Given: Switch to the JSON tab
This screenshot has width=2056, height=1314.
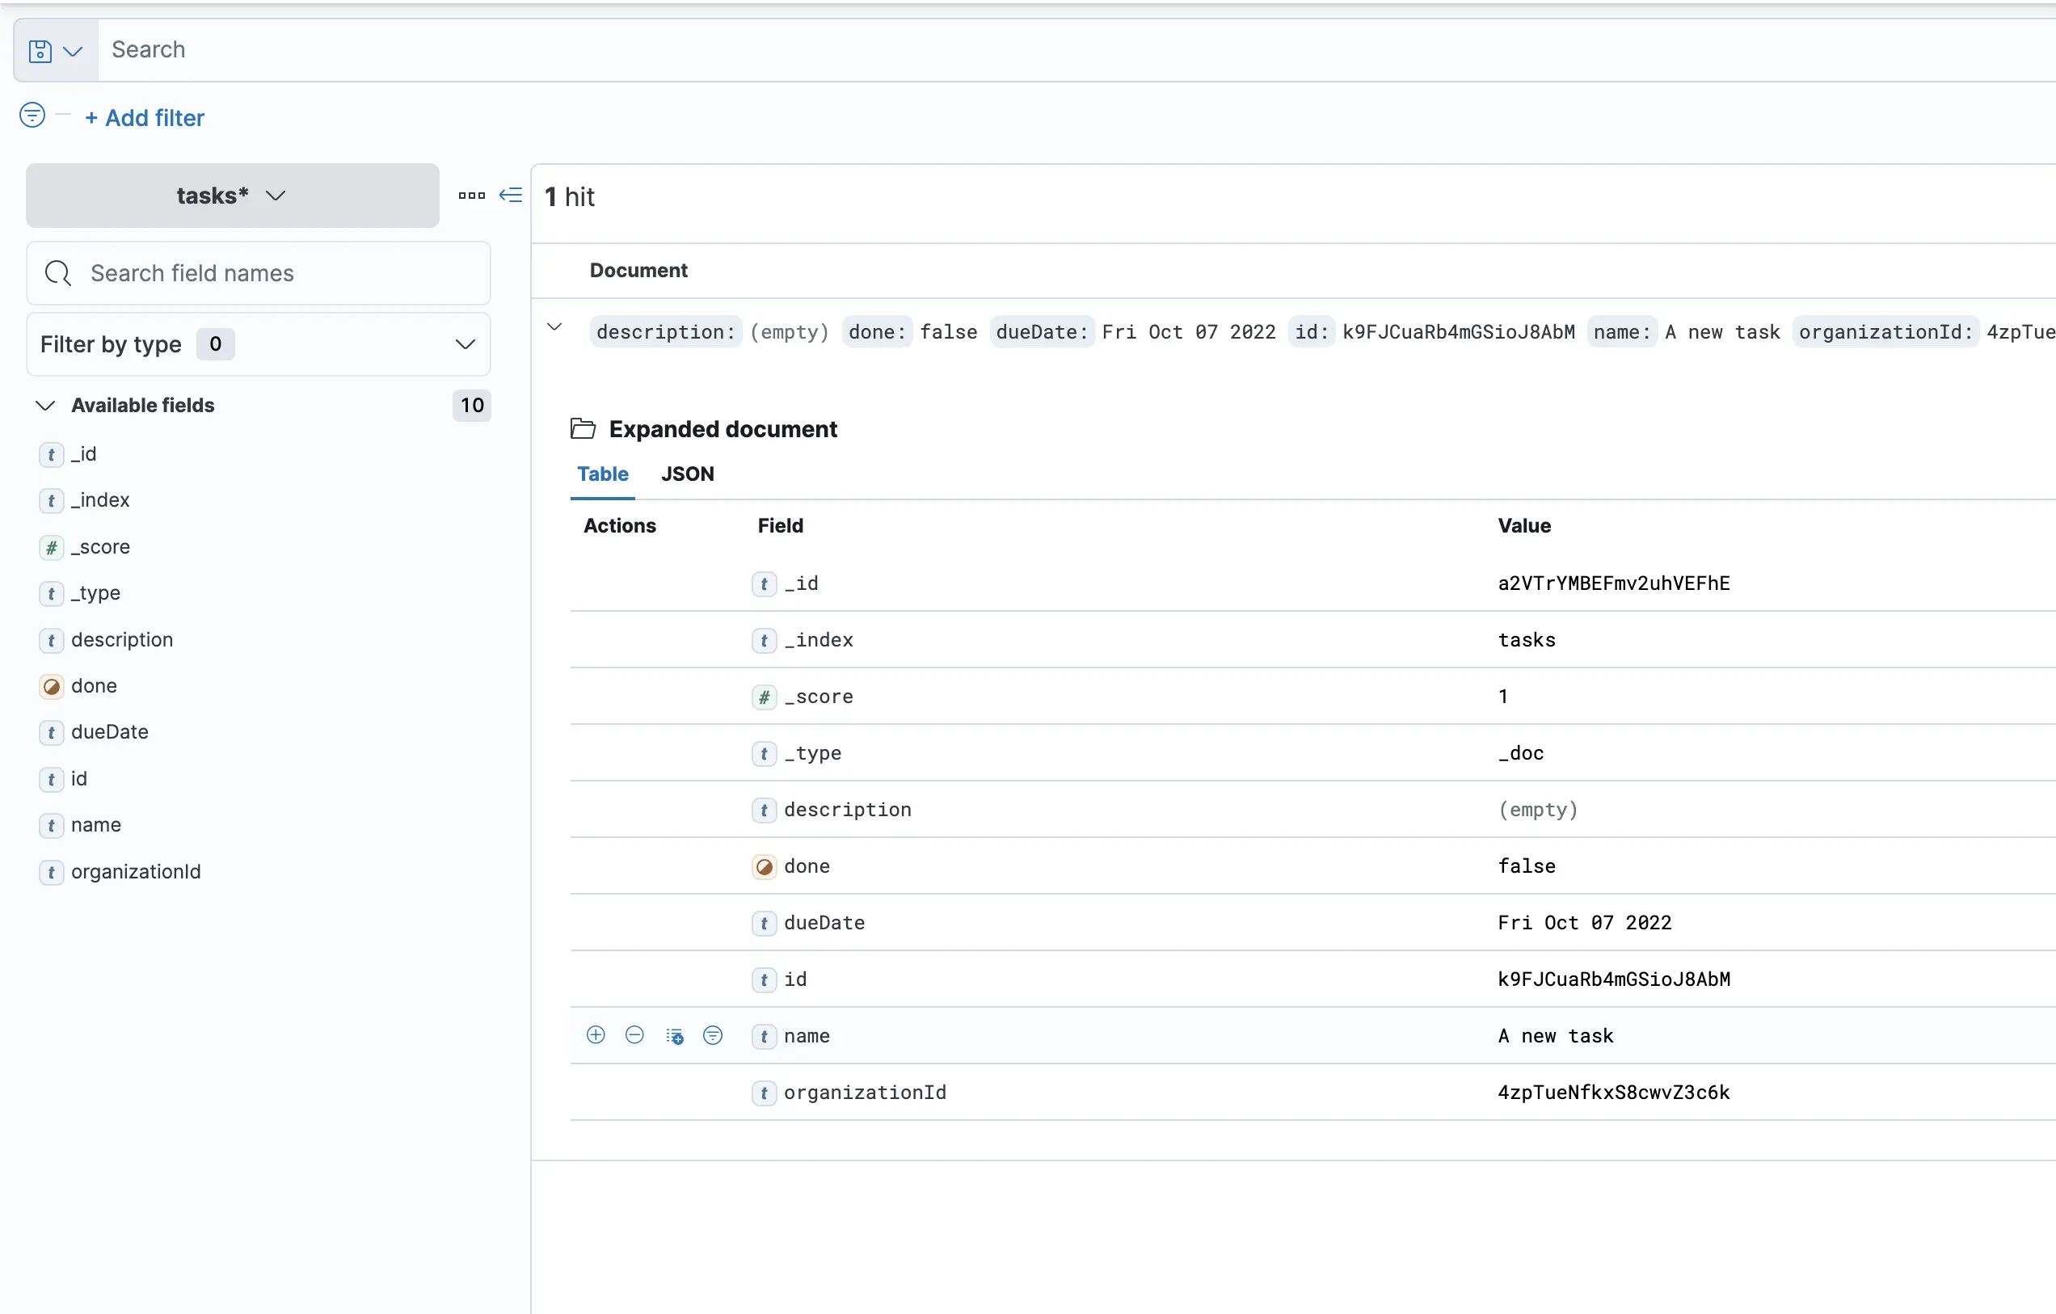Looking at the screenshot, I should coord(687,474).
